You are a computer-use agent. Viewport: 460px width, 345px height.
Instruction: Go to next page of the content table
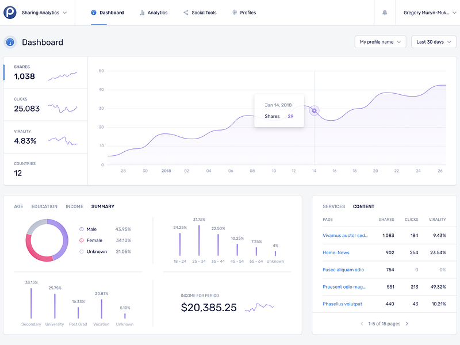click(407, 323)
